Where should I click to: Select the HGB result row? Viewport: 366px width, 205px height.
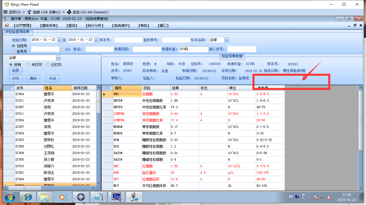coord(193,173)
